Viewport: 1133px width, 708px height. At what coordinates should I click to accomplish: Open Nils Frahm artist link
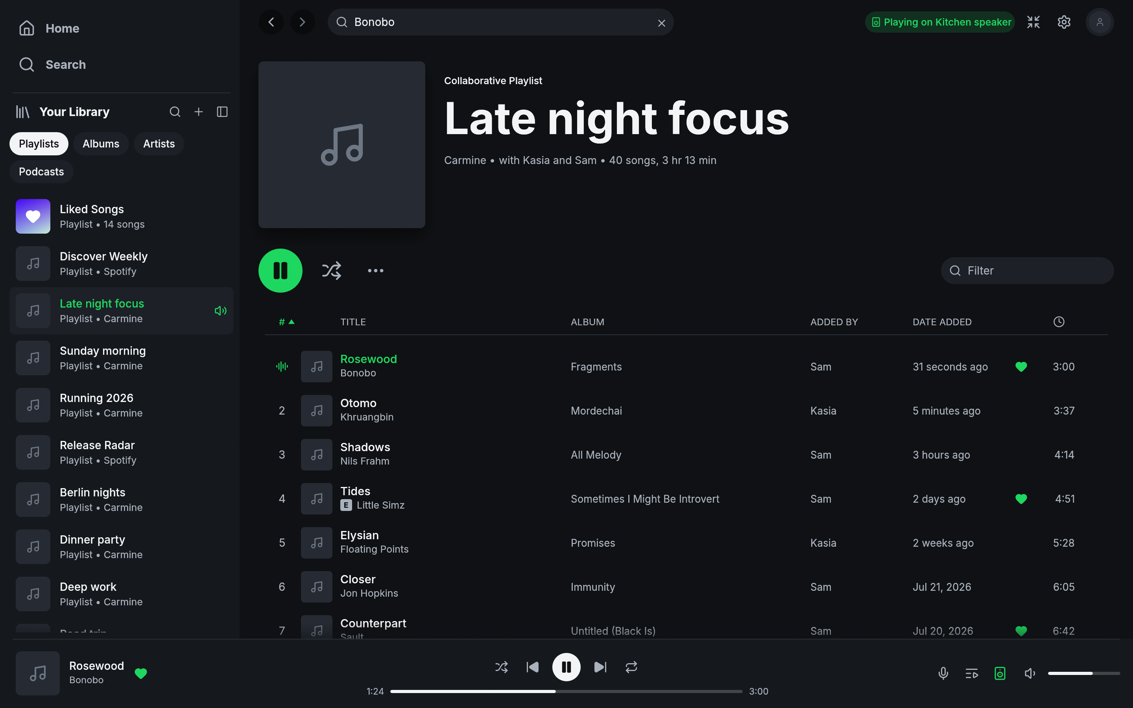[365, 461]
